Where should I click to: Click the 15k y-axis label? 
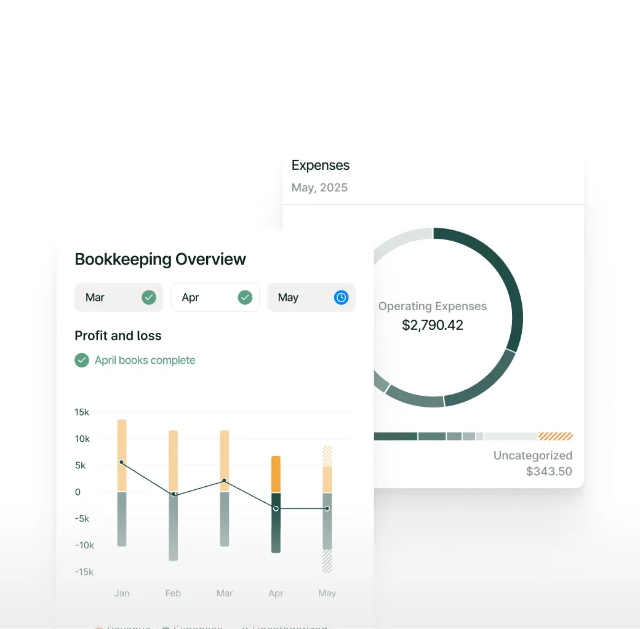(x=82, y=412)
